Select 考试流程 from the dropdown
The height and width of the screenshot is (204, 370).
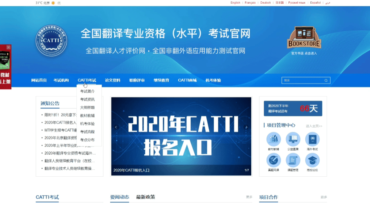(87, 132)
